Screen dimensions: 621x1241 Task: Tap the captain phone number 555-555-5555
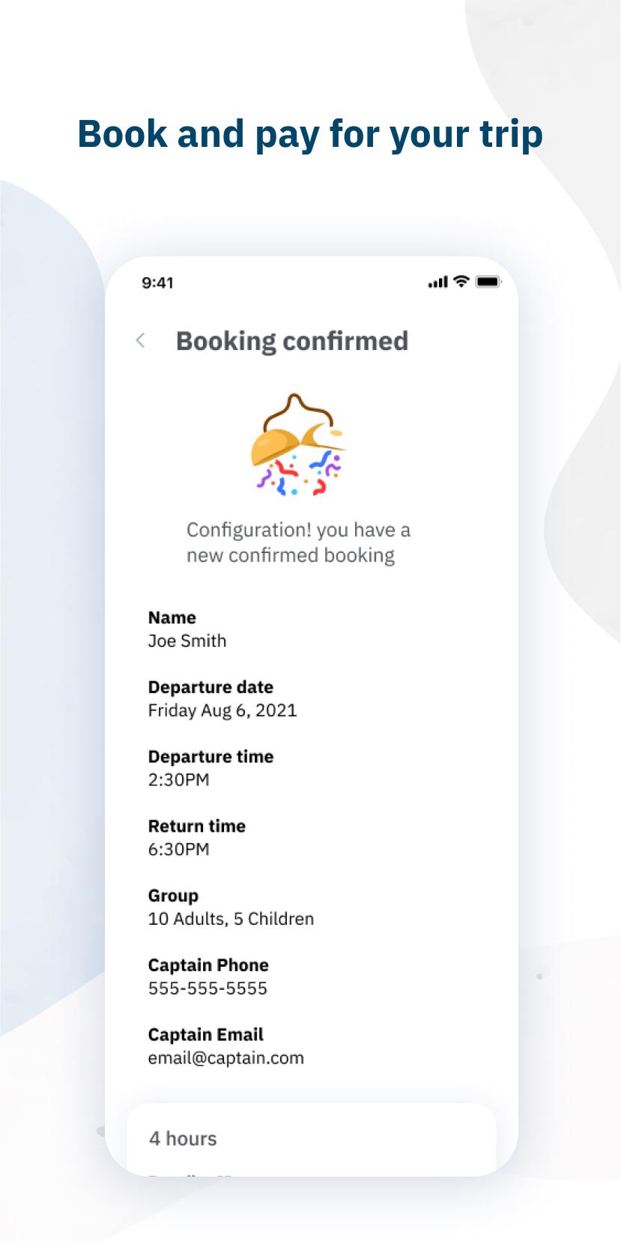pyautogui.click(x=207, y=988)
